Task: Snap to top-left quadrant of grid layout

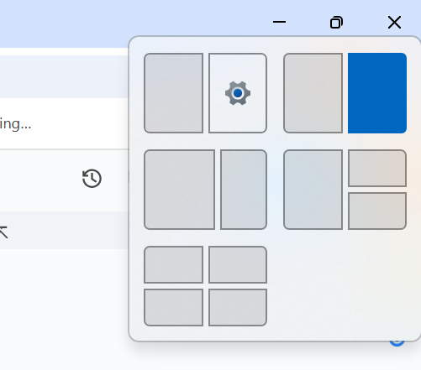Action: click(174, 264)
